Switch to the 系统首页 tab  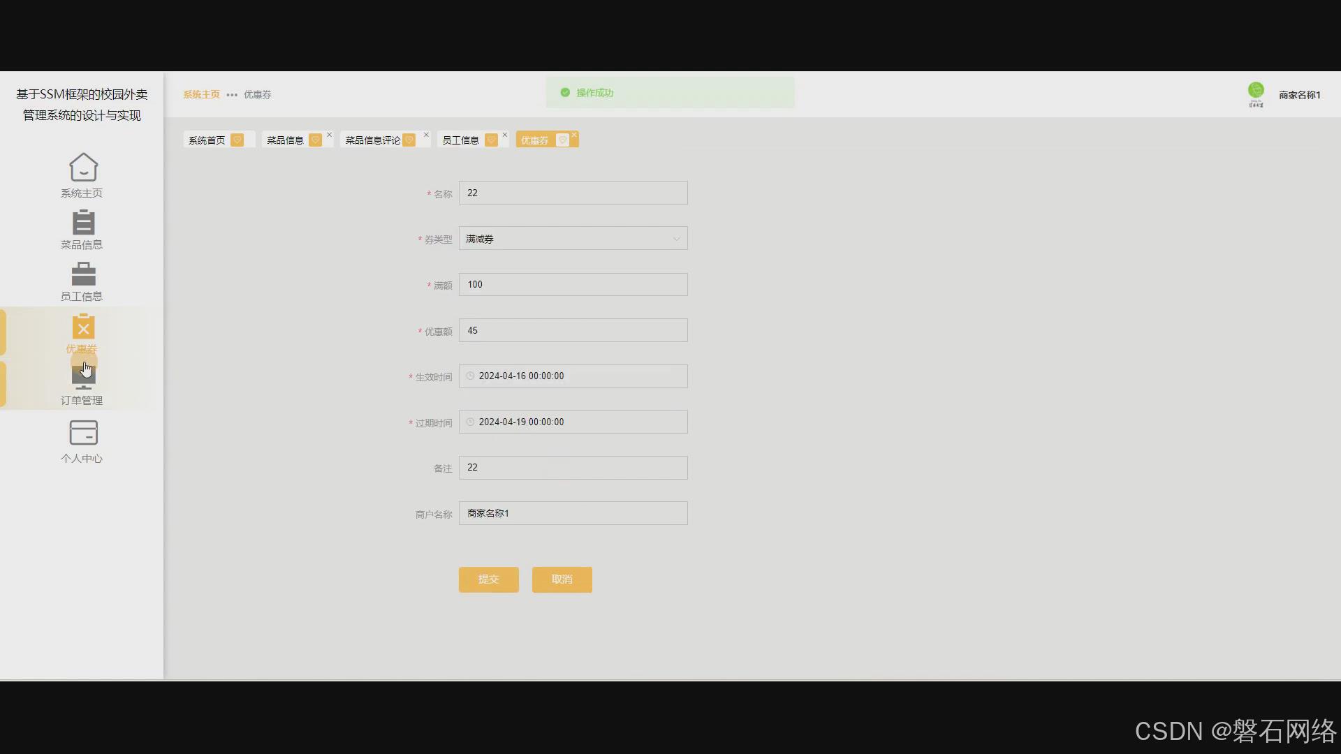coord(207,140)
